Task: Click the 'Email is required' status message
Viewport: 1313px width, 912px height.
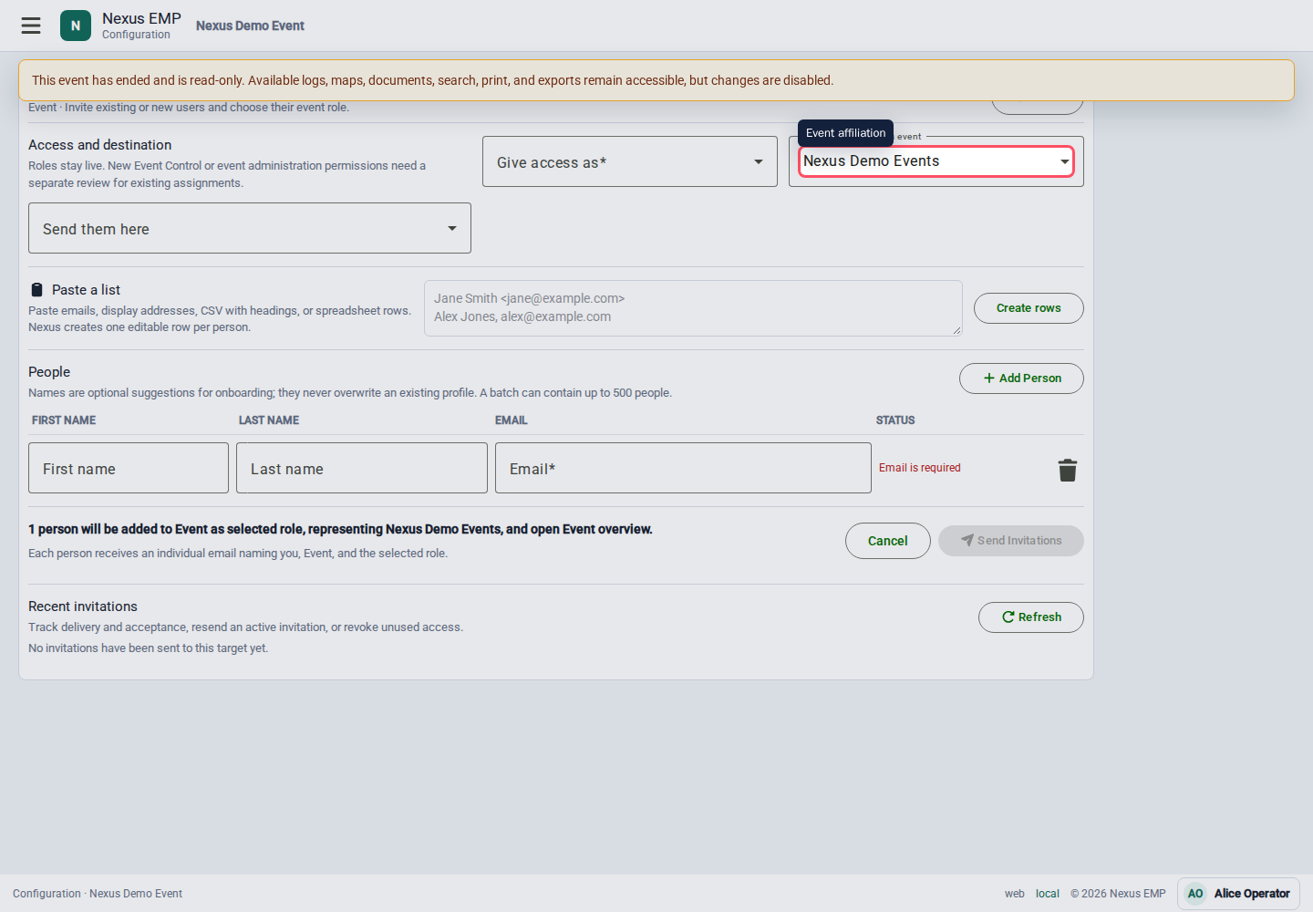Action: coord(920,468)
